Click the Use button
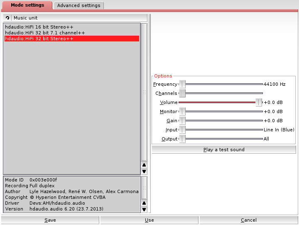Viewport: 299px width, 225px height. click(149, 220)
